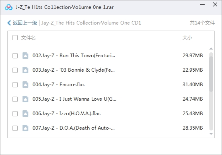The image size is (222, 155).
Task: Click file icon for 004 Encore.flac
Action: click(x=25, y=85)
